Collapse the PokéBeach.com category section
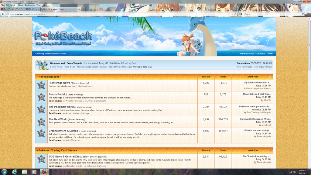Viewport: 311px width, 175px height. [270, 77]
